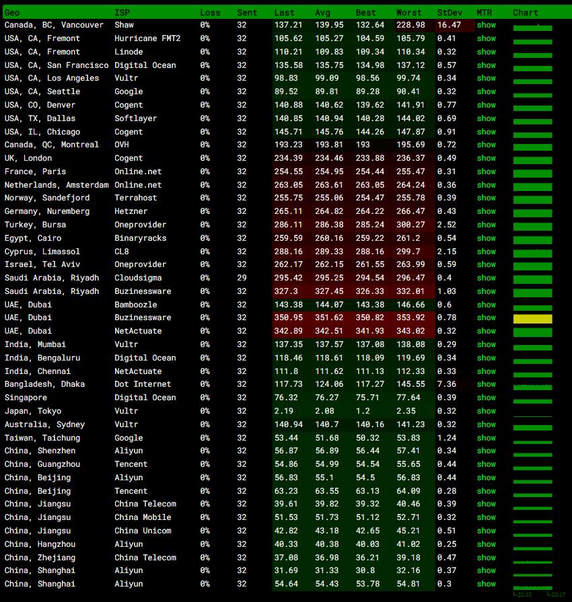Screen dimensions: 572x602
Task: Click the ISP column header
Action: [122, 13]
